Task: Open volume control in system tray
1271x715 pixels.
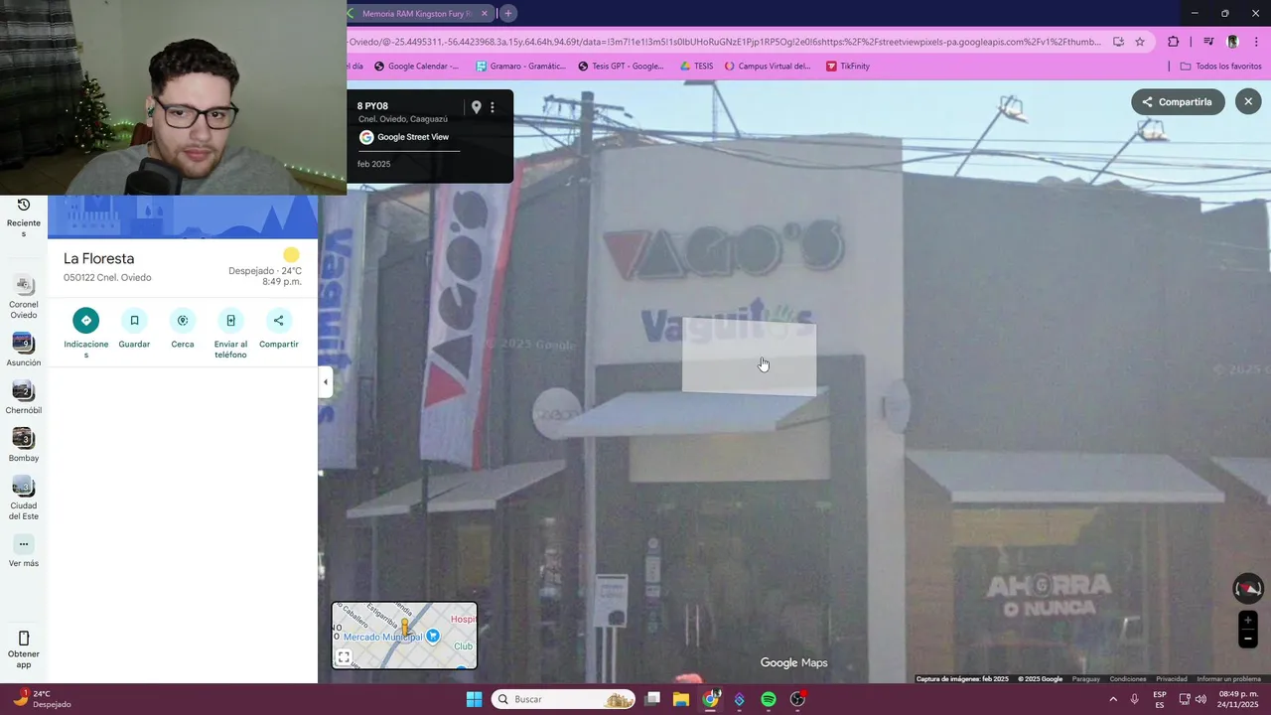Action: [x=1201, y=699]
